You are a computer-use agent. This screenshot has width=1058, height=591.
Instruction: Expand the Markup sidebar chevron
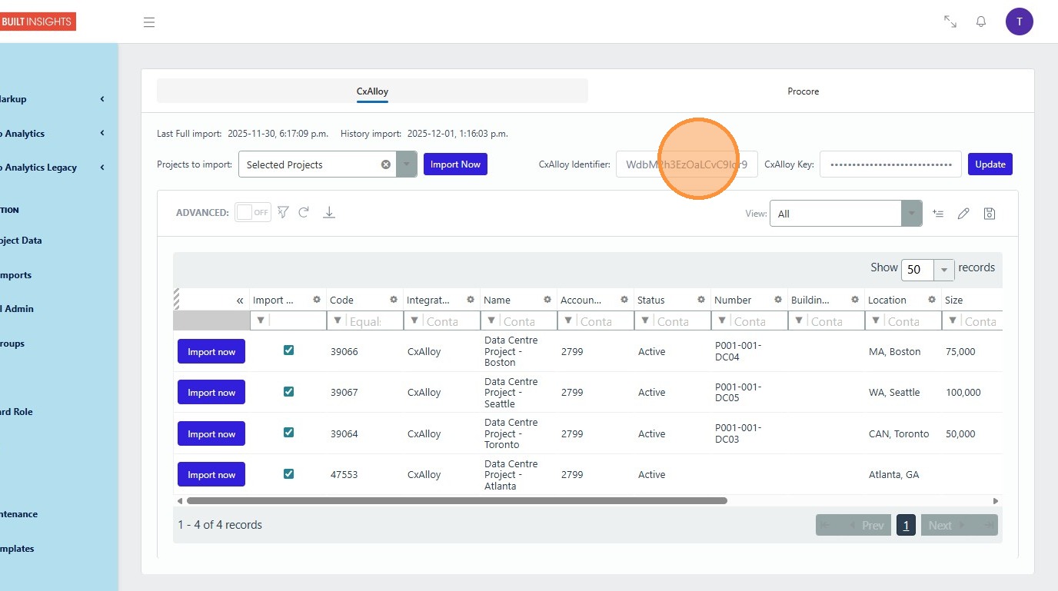pyautogui.click(x=102, y=99)
